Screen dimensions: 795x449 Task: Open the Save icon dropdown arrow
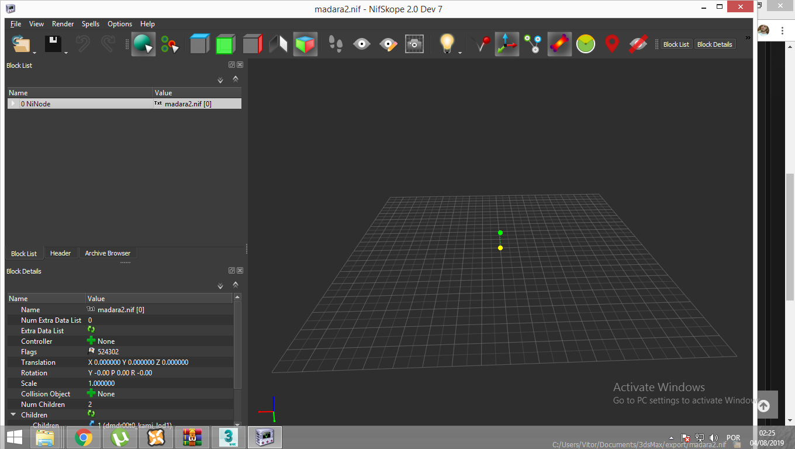(x=66, y=53)
